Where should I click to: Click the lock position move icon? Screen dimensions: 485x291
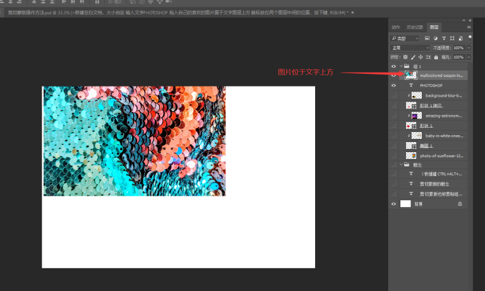421,57
